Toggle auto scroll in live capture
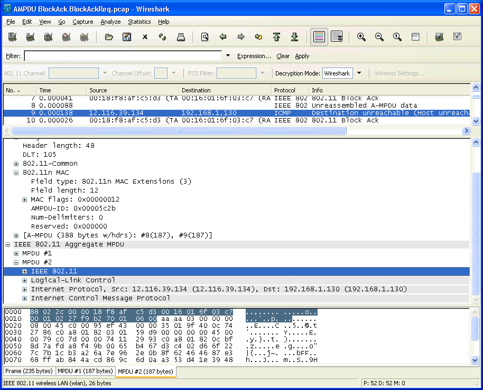 (x=337, y=37)
